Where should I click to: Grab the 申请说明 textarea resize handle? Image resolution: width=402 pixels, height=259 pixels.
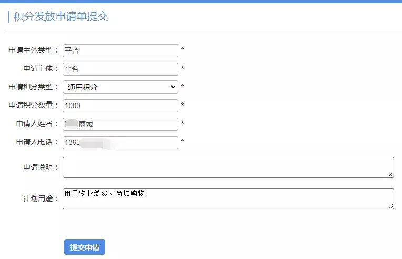coord(391,174)
